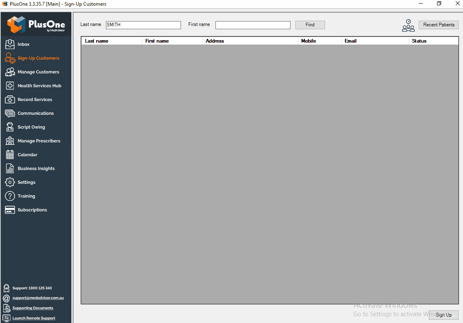Click the PlusOne logo in sidebar
Screen dimensions: 463x323
point(36,24)
